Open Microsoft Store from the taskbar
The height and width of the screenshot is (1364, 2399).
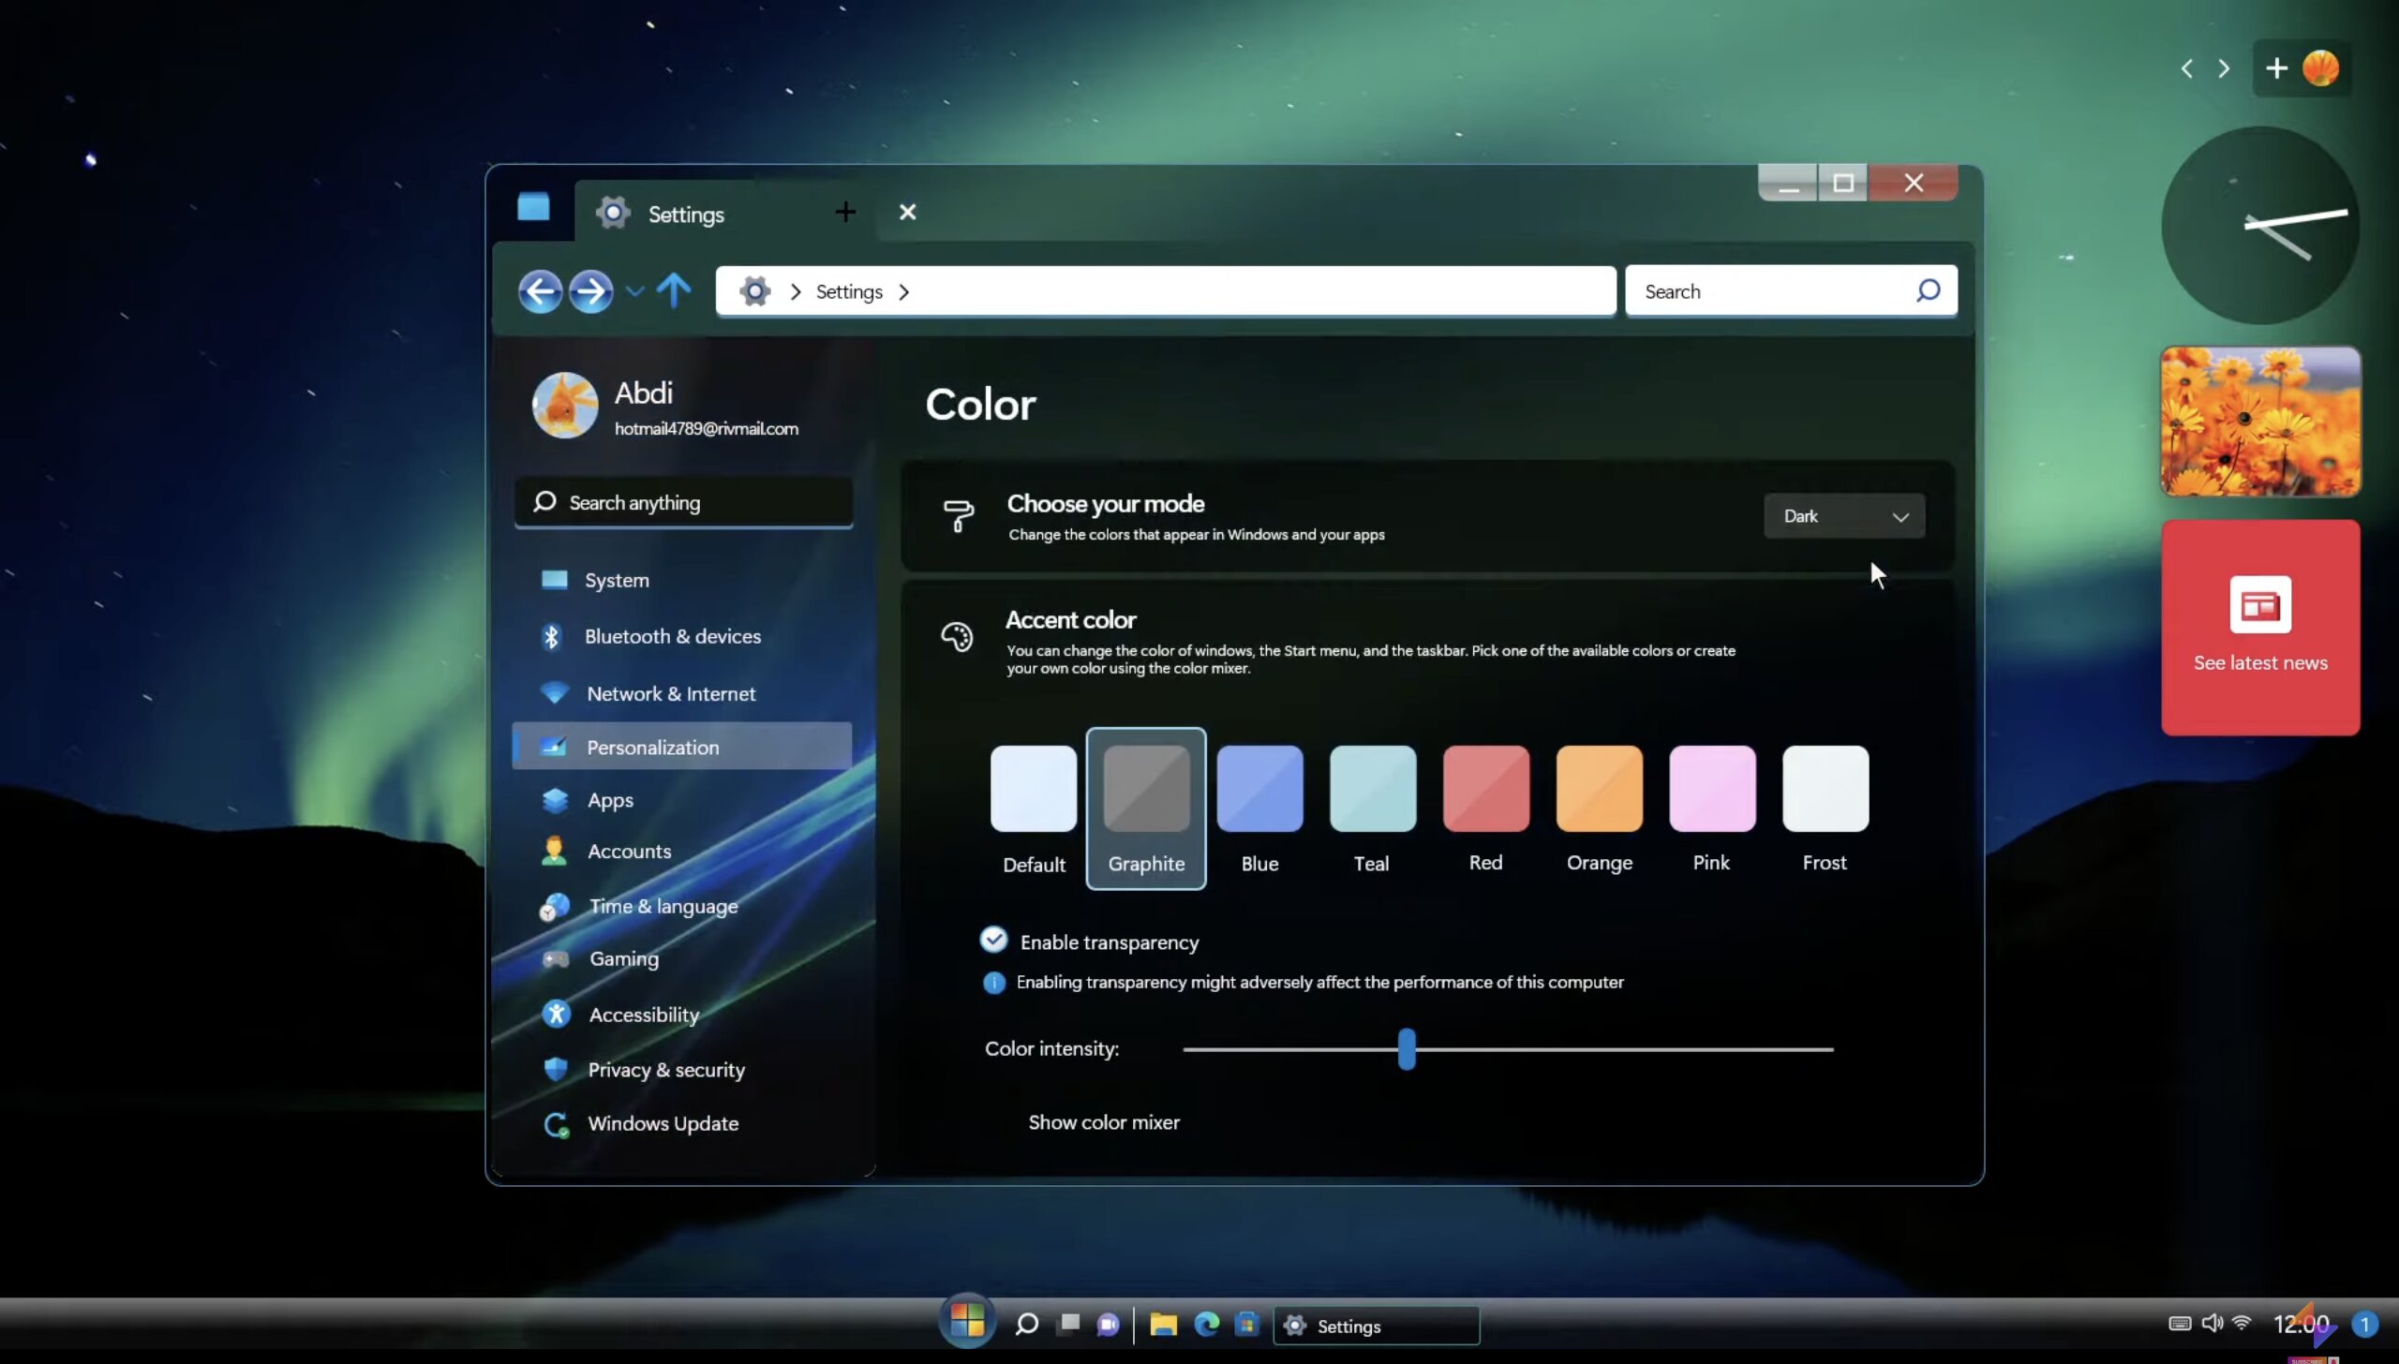tap(1247, 1323)
